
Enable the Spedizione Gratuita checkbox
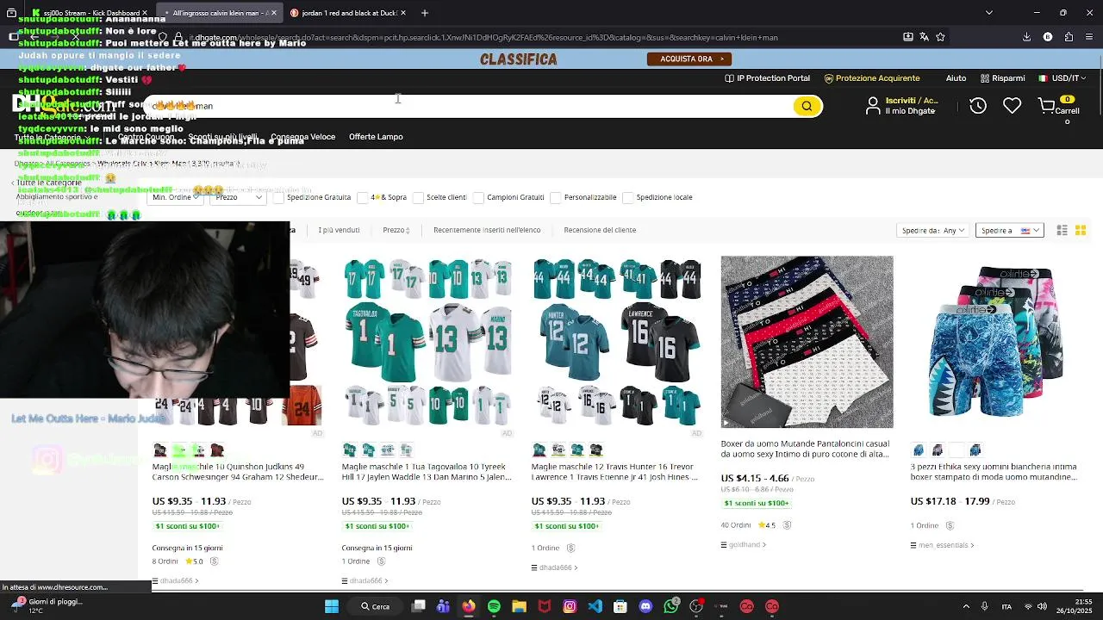click(x=278, y=197)
